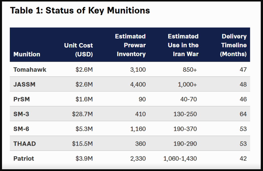The height and width of the screenshot is (171, 263).
Task: Select the Tomahawk row label
Action: [30, 69]
